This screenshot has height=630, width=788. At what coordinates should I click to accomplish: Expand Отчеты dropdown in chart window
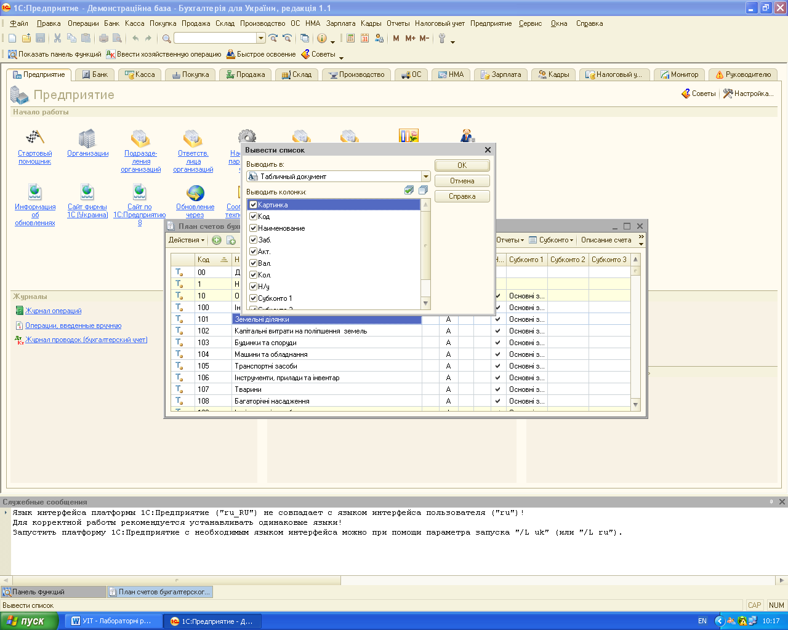[x=510, y=240]
